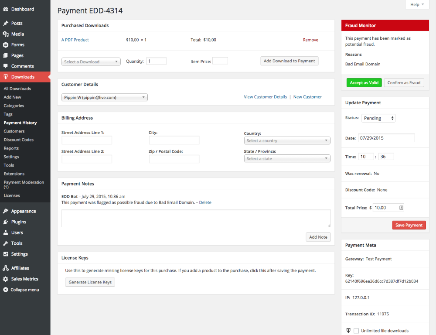This screenshot has height=335, width=436.
Task: Click Delete link on EDD Bot note
Action: 205,202
